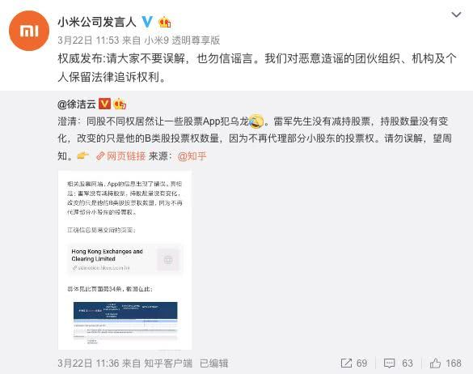The height and width of the screenshot is (374, 473).
Task: Expand the post options chevron menu
Action: tap(456, 15)
